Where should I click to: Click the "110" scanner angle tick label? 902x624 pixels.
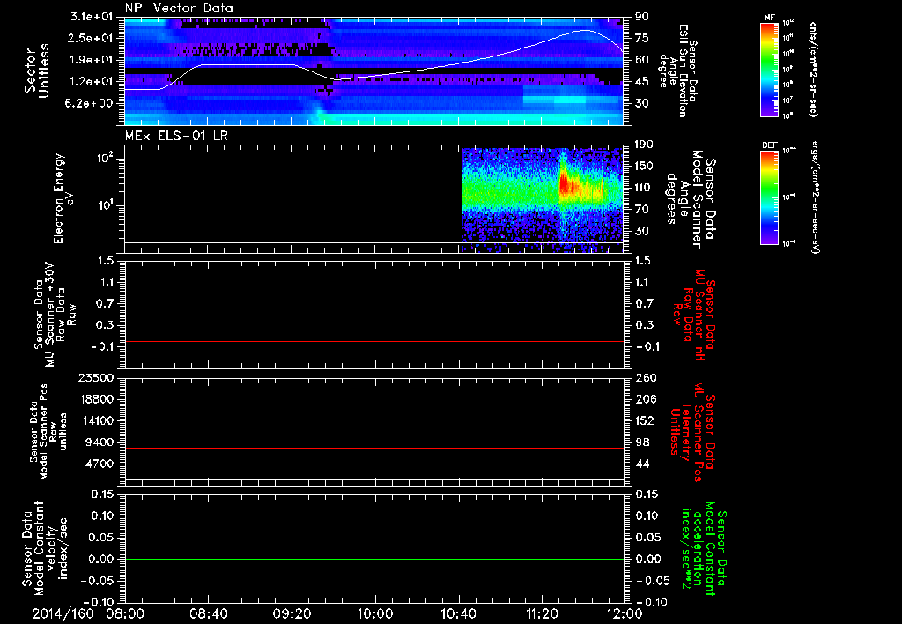[x=644, y=188]
